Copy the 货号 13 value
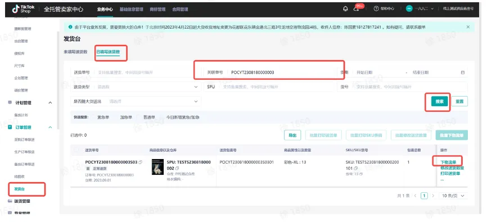Image resolution: width=487 pixels, height=222 pixels. tap(361, 174)
